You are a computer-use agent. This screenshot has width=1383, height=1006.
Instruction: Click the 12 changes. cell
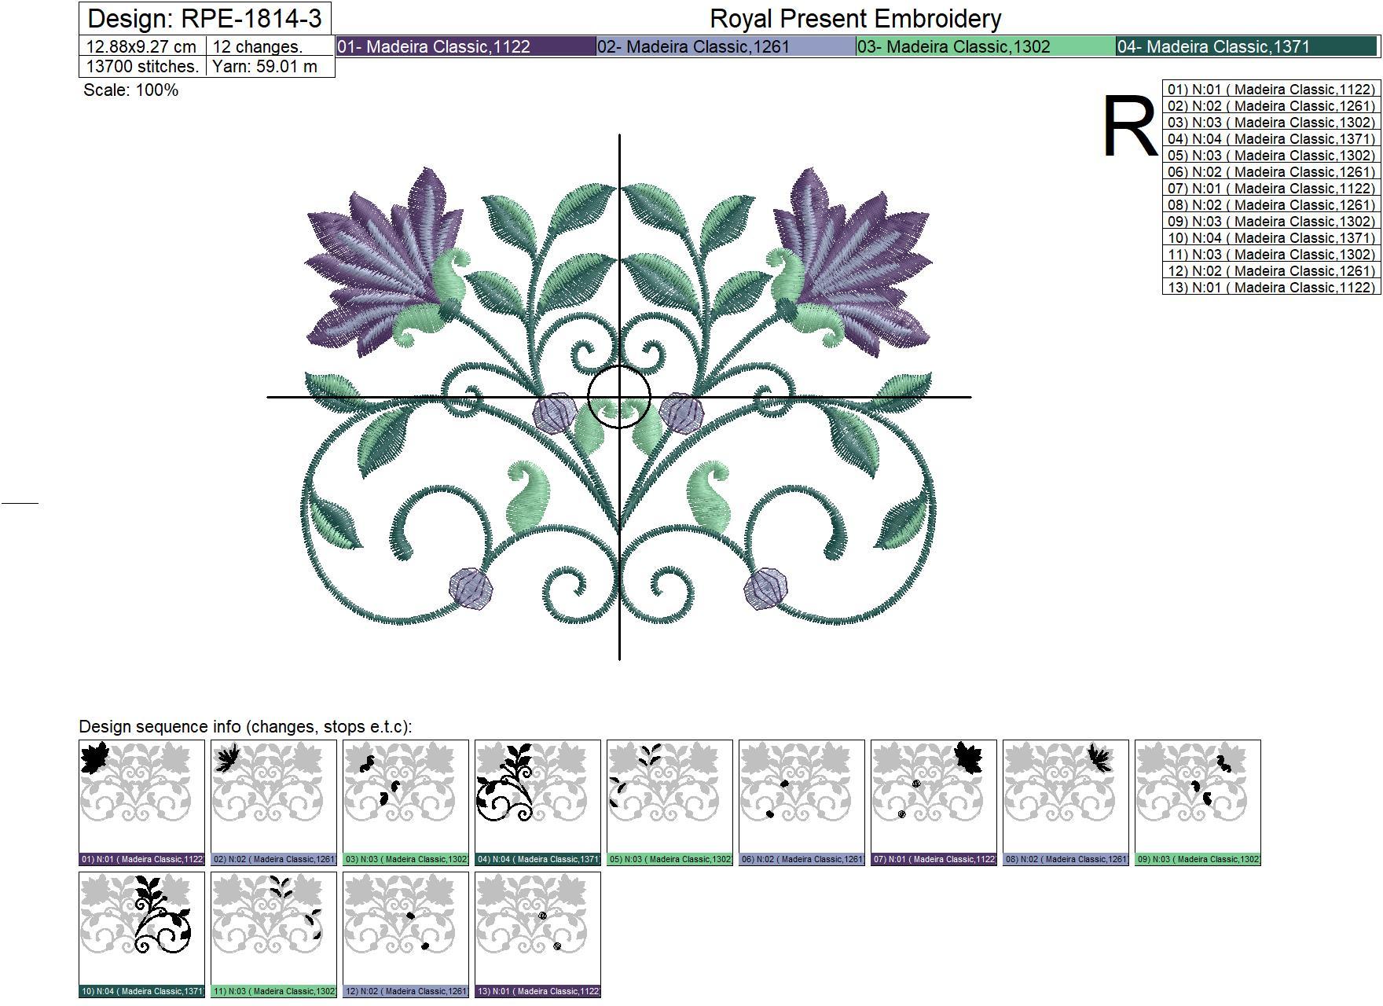pyautogui.click(x=270, y=46)
